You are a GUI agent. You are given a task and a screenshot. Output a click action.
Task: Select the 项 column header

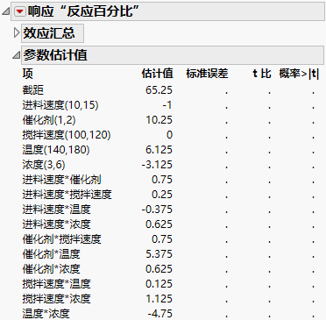tap(28, 74)
